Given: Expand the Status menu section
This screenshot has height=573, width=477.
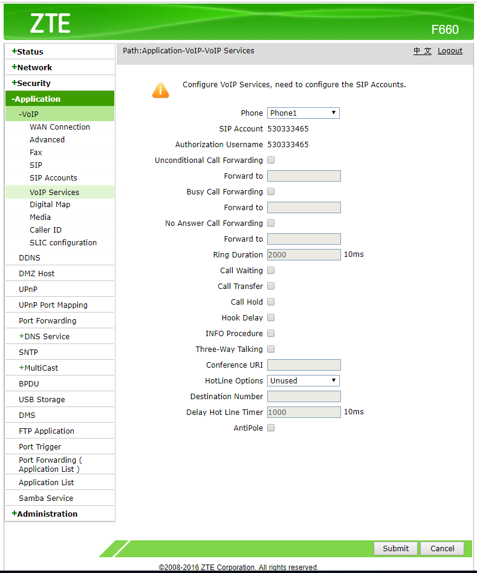Looking at the screenshot, I should pos(27,51).
